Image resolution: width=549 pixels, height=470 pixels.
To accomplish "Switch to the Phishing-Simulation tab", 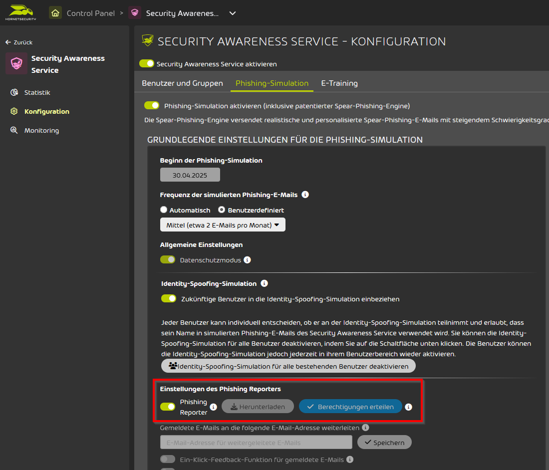I will coord(272,83).
